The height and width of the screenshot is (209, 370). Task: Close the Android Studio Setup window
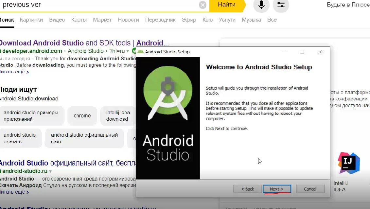point(320,52)
